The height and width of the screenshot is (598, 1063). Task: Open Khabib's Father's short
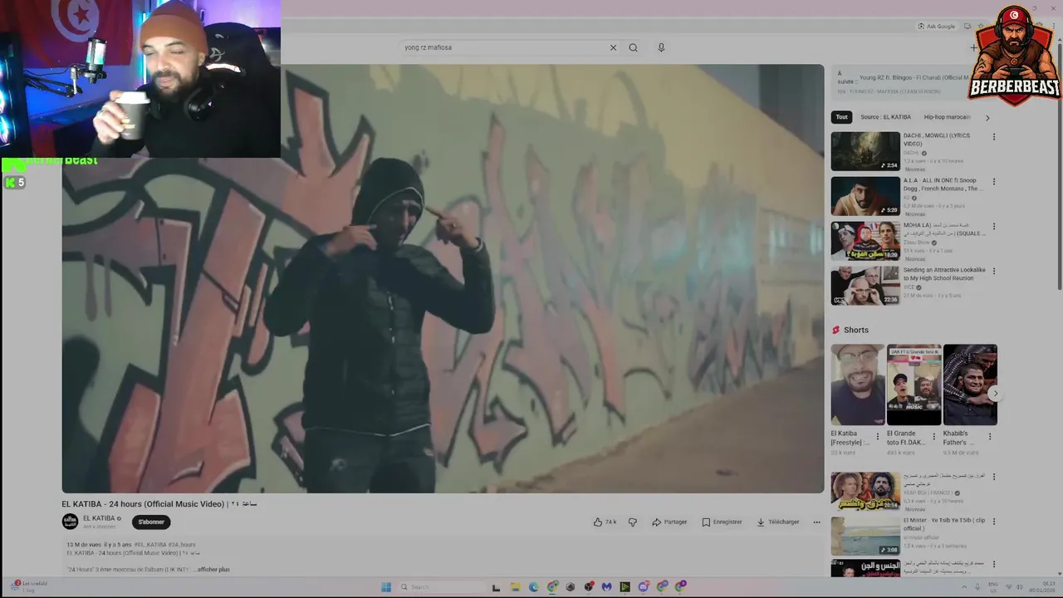point(970,385)
